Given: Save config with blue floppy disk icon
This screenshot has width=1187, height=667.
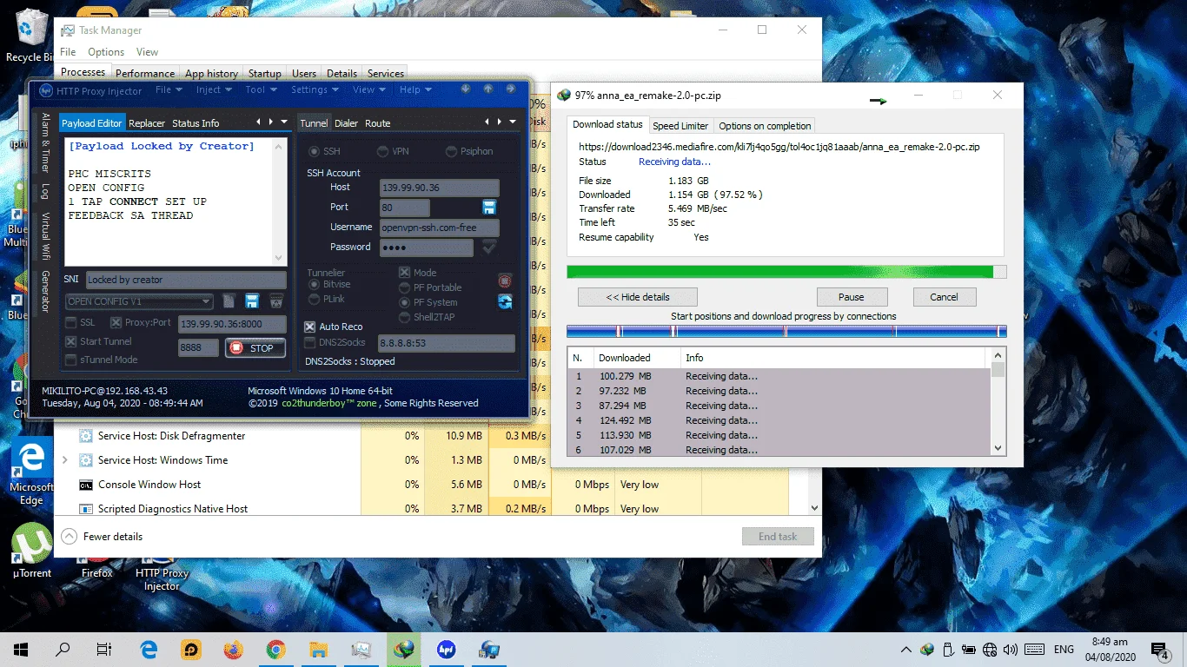Looking at the screenshot, I should (x=252, y=301).
